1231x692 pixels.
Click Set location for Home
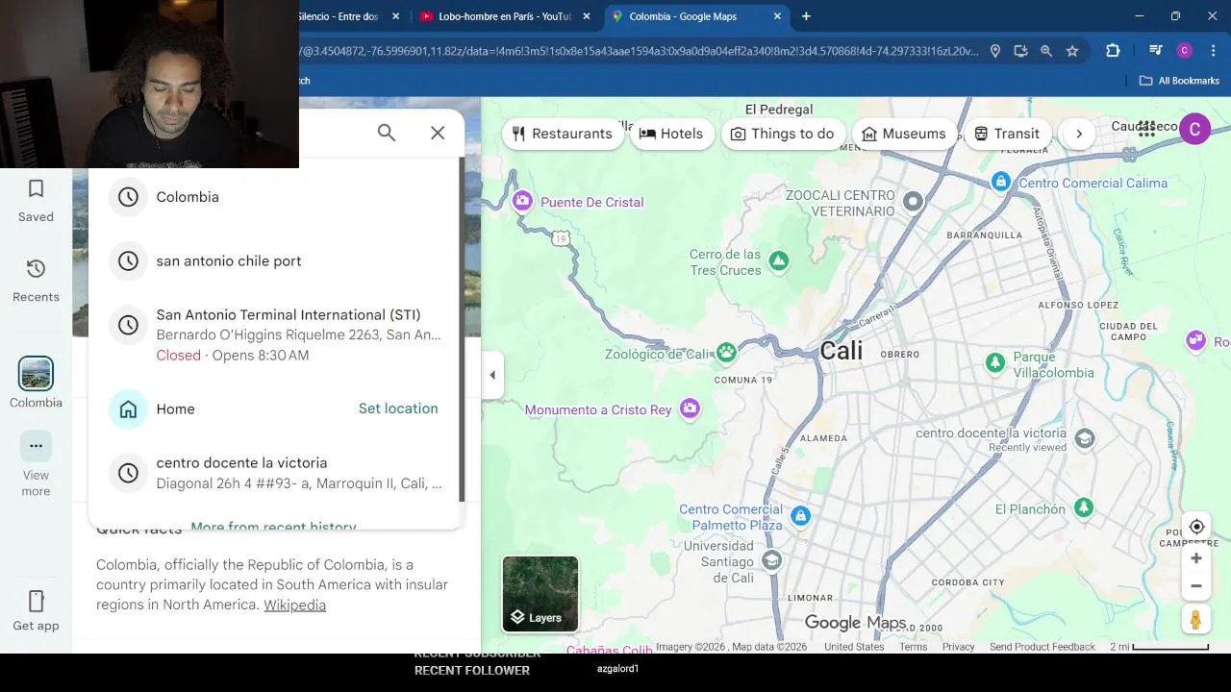coord(398,408)
